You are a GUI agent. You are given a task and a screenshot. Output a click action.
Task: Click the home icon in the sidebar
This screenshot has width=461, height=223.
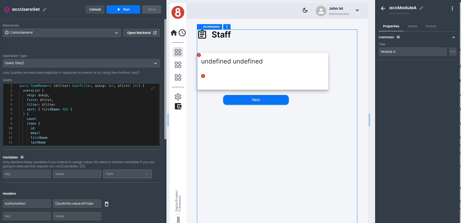pos(174,33)
